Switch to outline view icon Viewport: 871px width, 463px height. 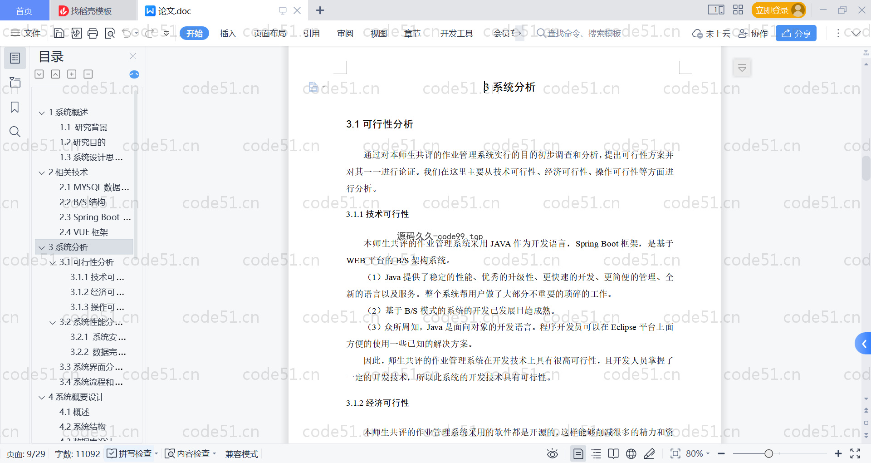[596, 453]
